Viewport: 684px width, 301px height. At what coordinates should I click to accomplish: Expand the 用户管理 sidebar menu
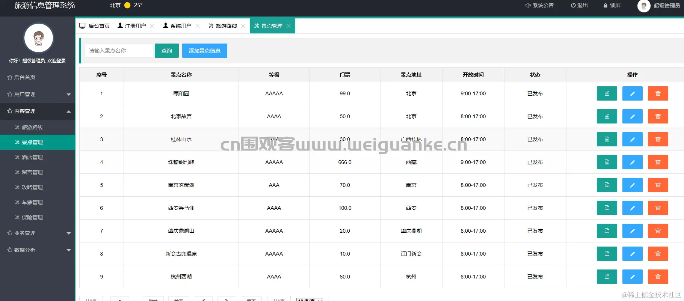(x=38, y=94)
